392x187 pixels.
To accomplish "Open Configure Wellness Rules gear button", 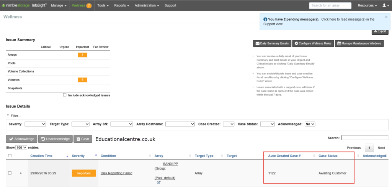I will (313, 44).
